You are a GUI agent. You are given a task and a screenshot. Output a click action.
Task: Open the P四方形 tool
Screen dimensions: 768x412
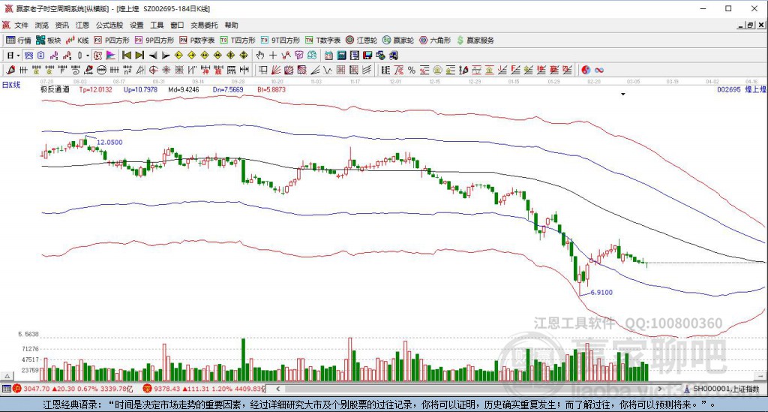pyautogui.click(x=112, y=41)
